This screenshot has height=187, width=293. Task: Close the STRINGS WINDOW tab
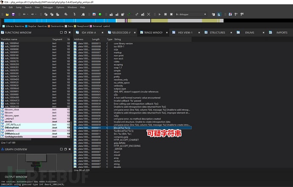coord(167,33)
